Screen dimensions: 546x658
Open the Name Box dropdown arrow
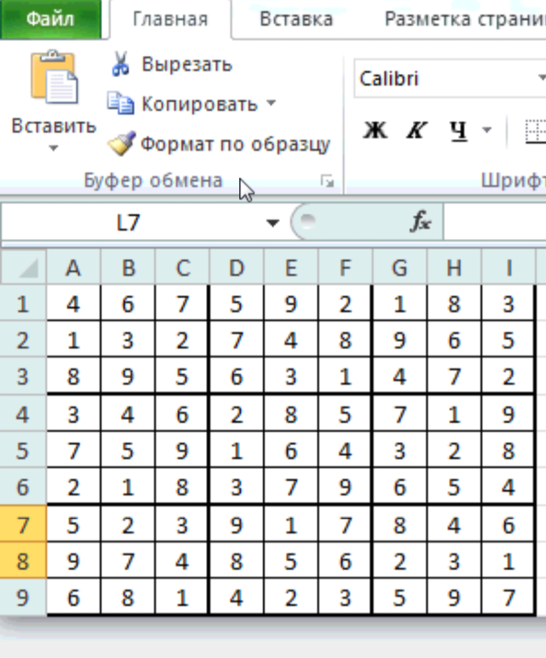[273, 223]
